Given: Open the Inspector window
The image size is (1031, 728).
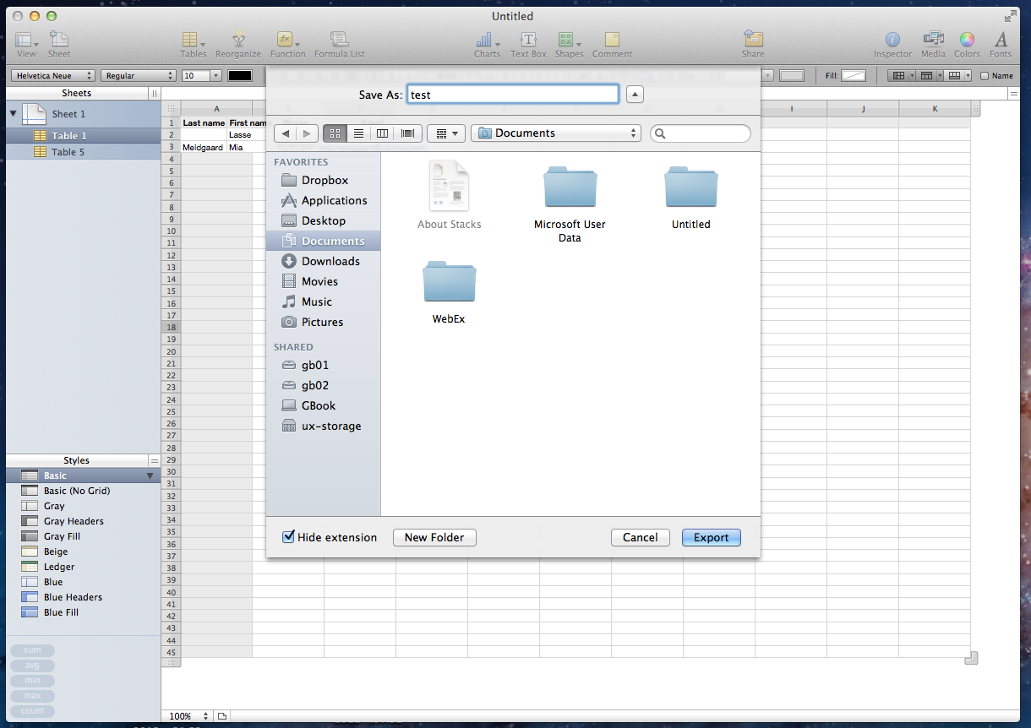Looking at the screenshot, I should 892,44.
